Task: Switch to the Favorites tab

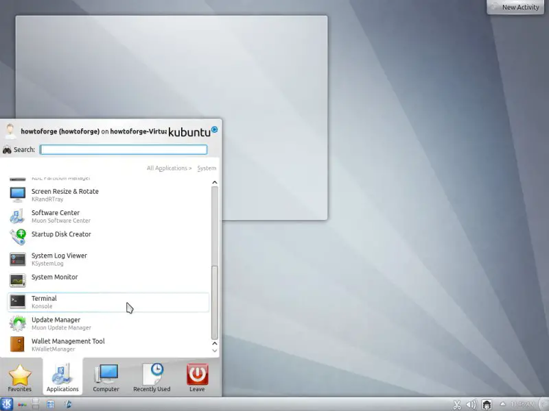Action: [20, 377]
